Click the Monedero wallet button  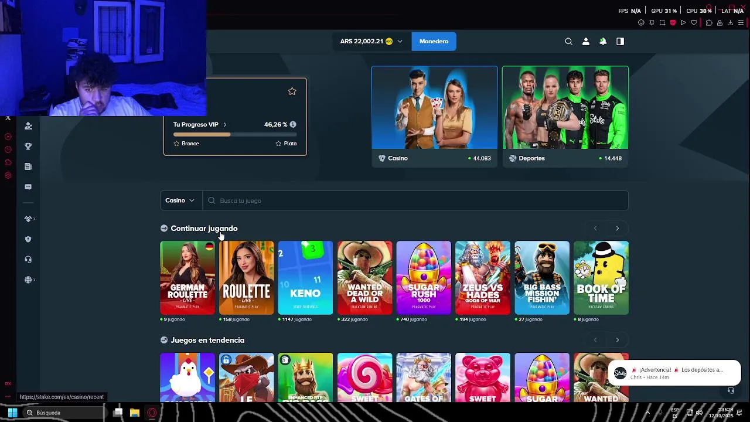pyautogui.click(x=434, y=41)
